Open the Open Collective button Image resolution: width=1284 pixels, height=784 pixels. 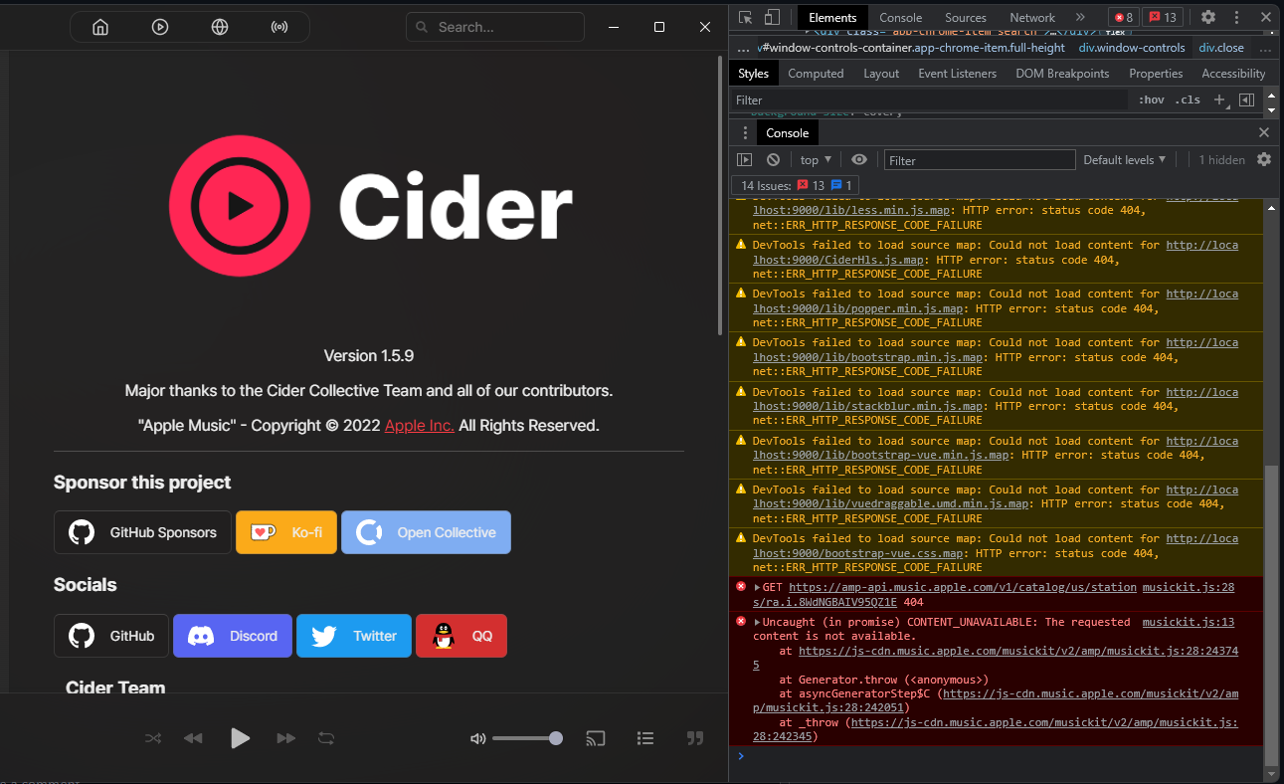(426, 532)
